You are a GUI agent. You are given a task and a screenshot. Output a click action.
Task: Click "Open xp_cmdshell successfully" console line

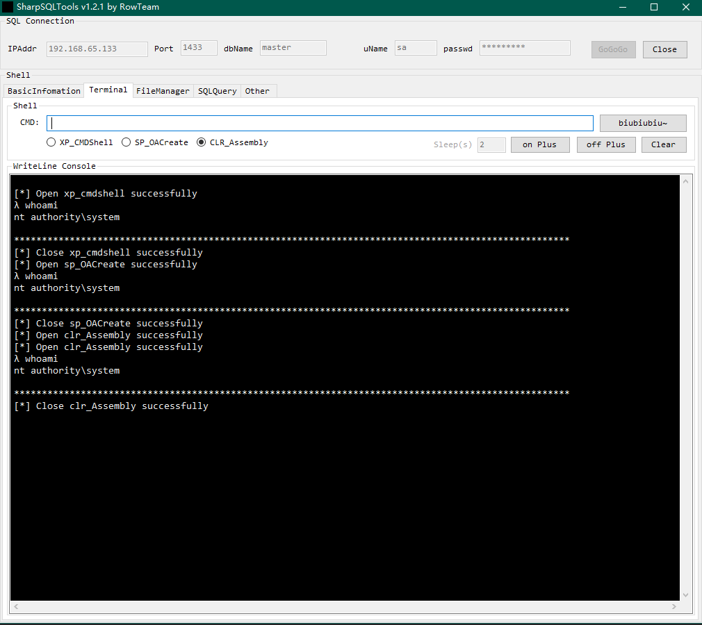tap(106, 194)
